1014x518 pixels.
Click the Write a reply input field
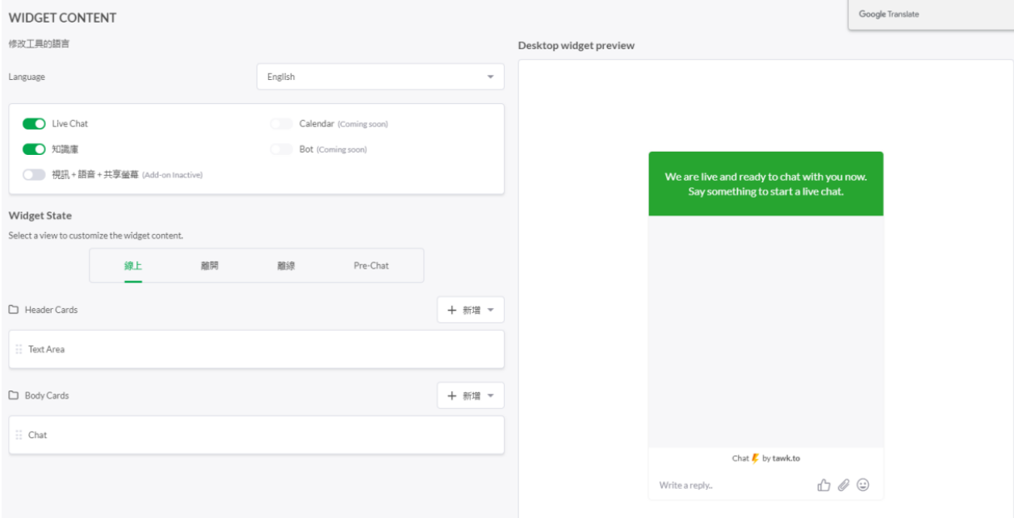727,485
